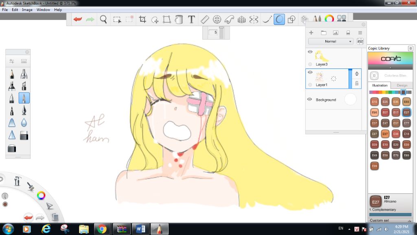The height and width of the screenshot is (235, 417).
Task: Open the Color Editor wheel in toolbar
Action: 329,19
